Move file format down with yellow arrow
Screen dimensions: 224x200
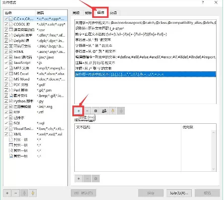coord(33,193)
